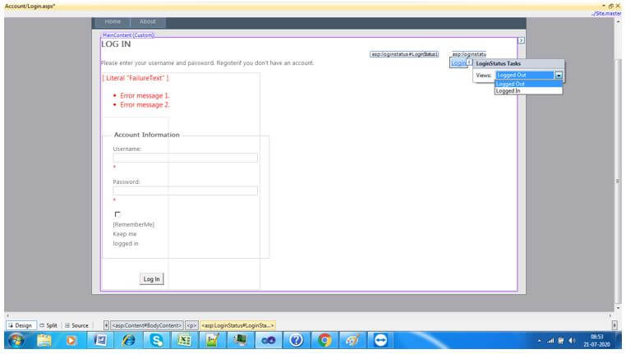
Task: Open the Paint palette taskbar icon
Action: click(x=352, y=340)
